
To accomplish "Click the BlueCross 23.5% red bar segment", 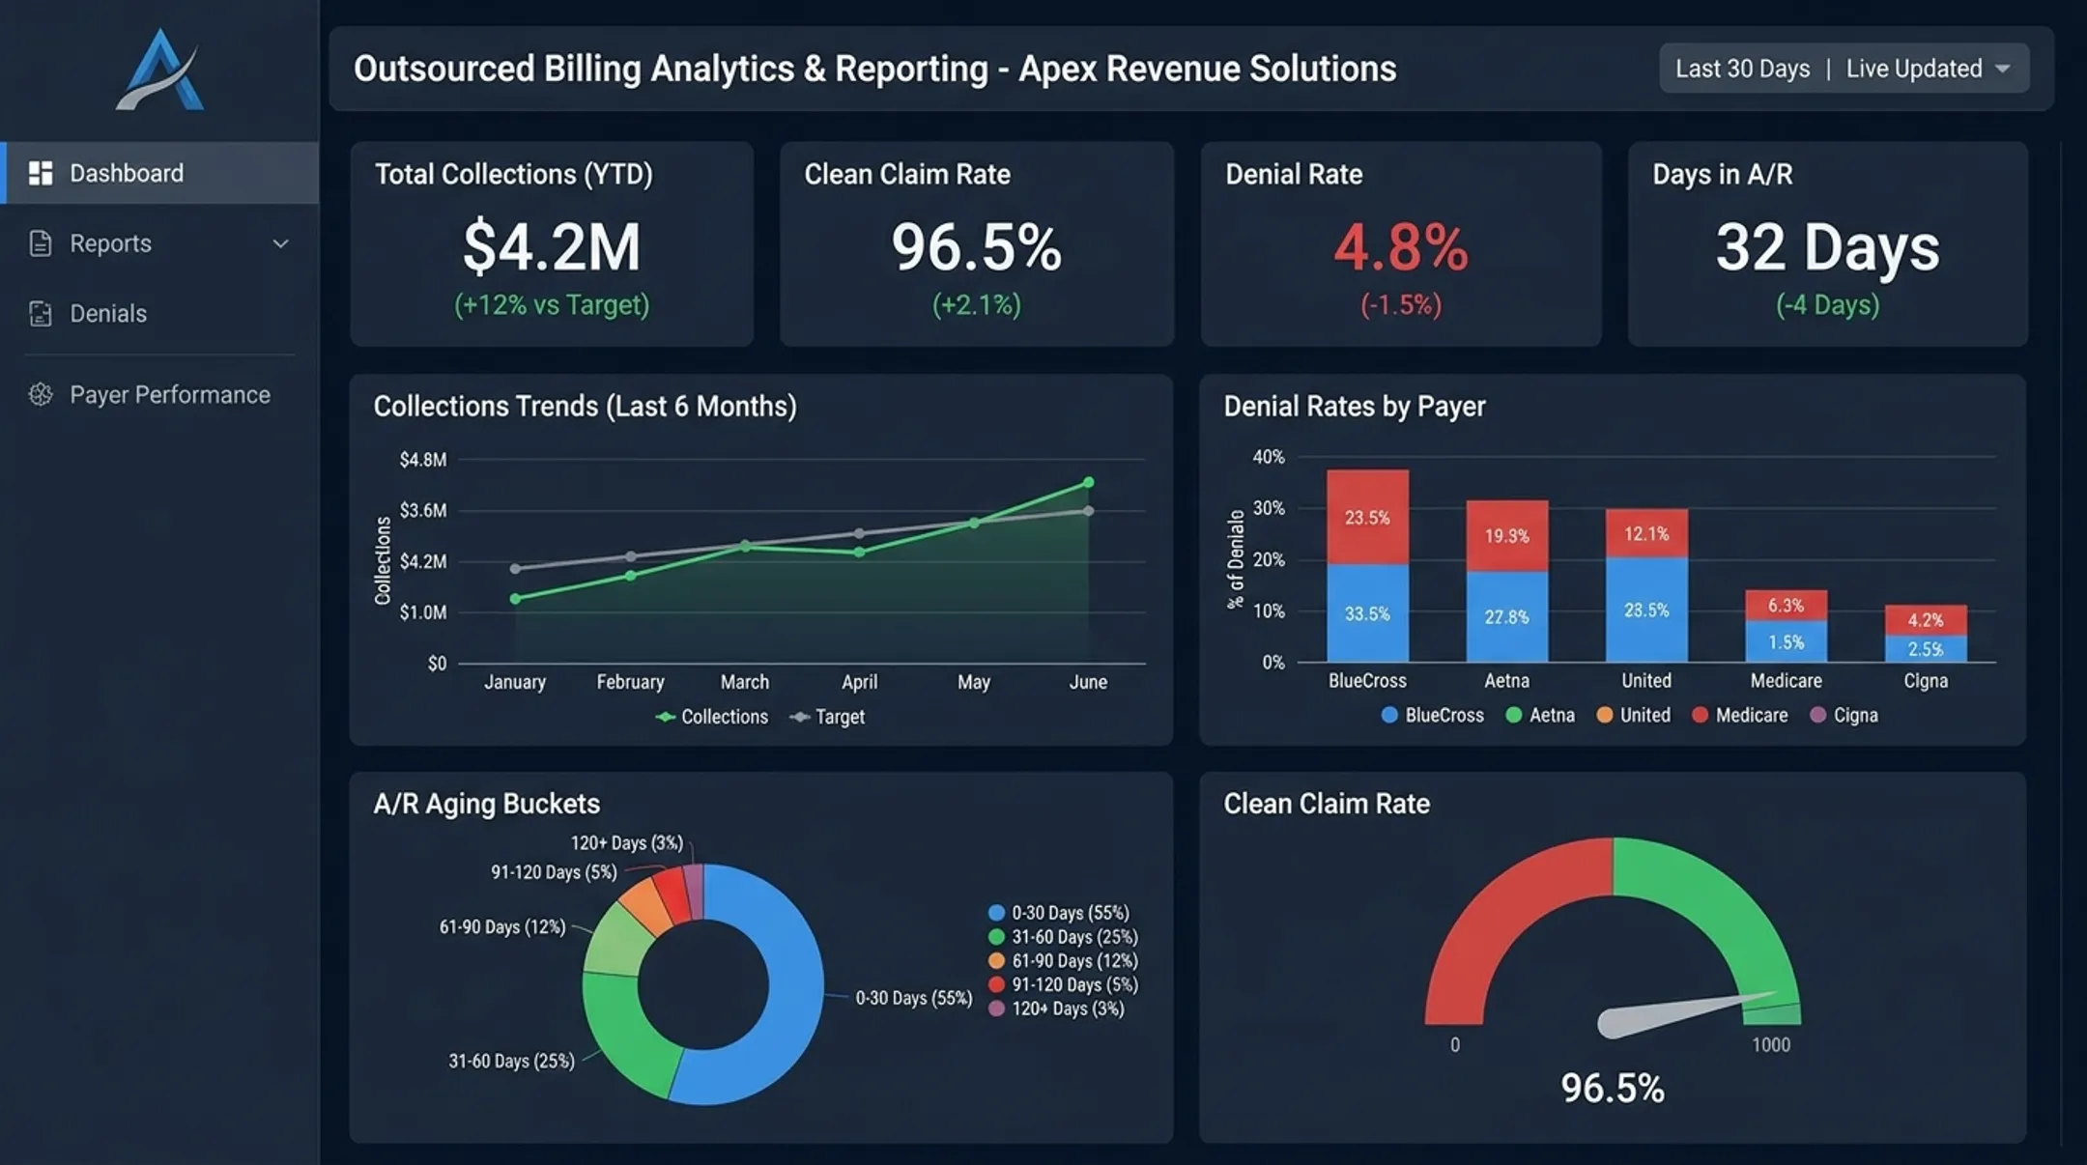I will 1367,517.
